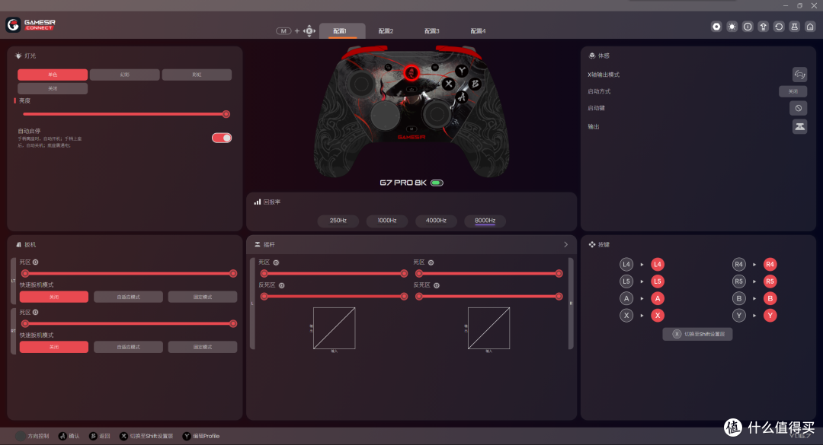Click the 启动键 prohibited-circle icon

[x=799, y=108]
